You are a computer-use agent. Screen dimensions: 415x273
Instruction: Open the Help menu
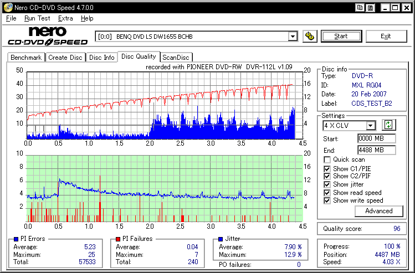click(x=87, y=18)
